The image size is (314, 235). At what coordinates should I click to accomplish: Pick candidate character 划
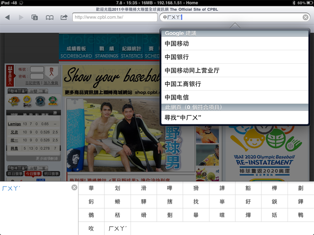coord(117,188)
